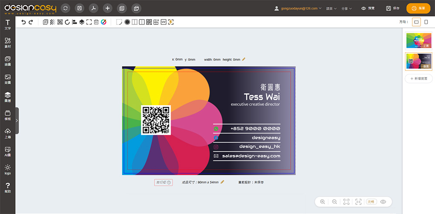Select the 背面 back side thumbnail
435x214 pixels.
(418, 61)
